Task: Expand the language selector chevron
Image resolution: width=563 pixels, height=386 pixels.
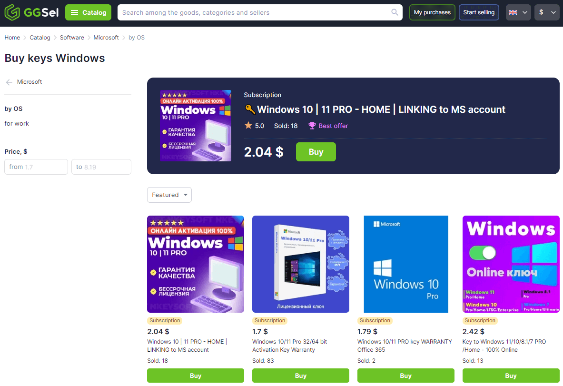Action: [x=524, y=12]
